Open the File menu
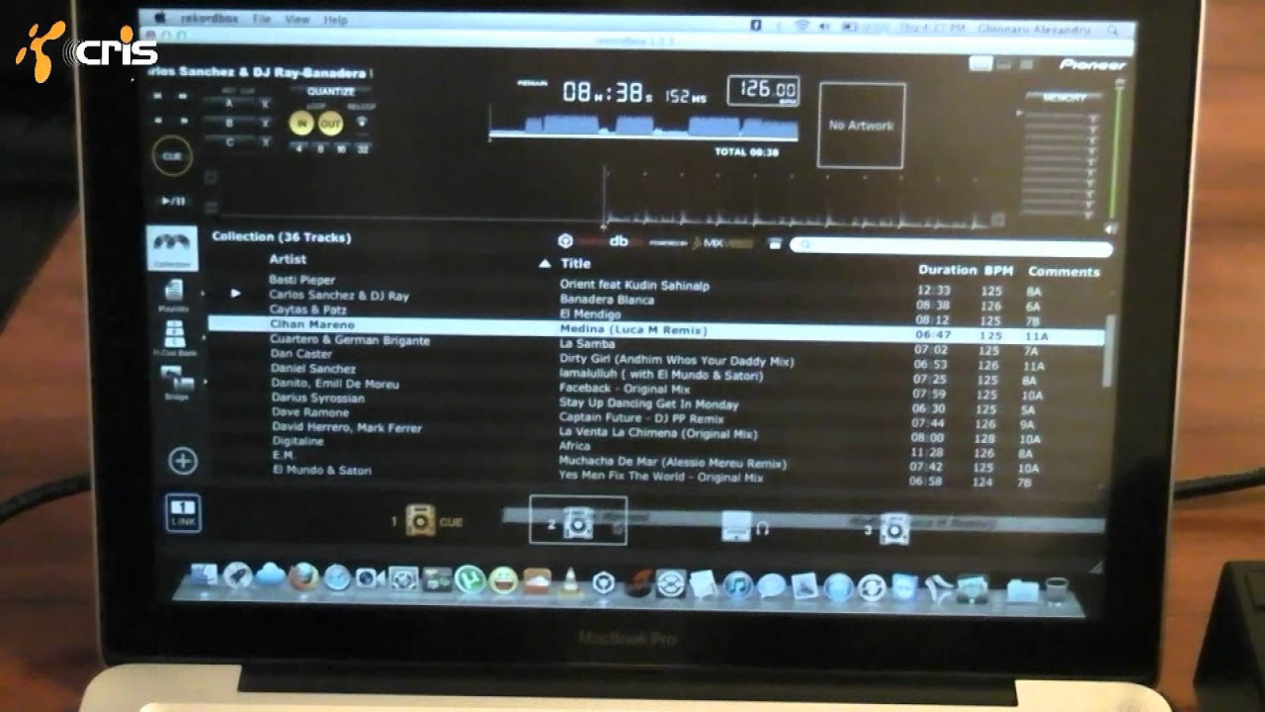The image size is (1265, 712). (262, 19)
